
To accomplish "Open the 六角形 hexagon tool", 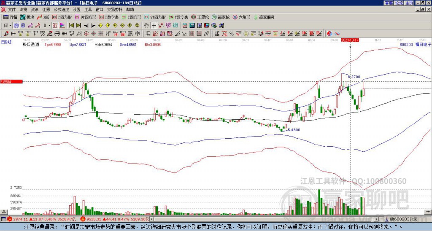I will (242, 17).
